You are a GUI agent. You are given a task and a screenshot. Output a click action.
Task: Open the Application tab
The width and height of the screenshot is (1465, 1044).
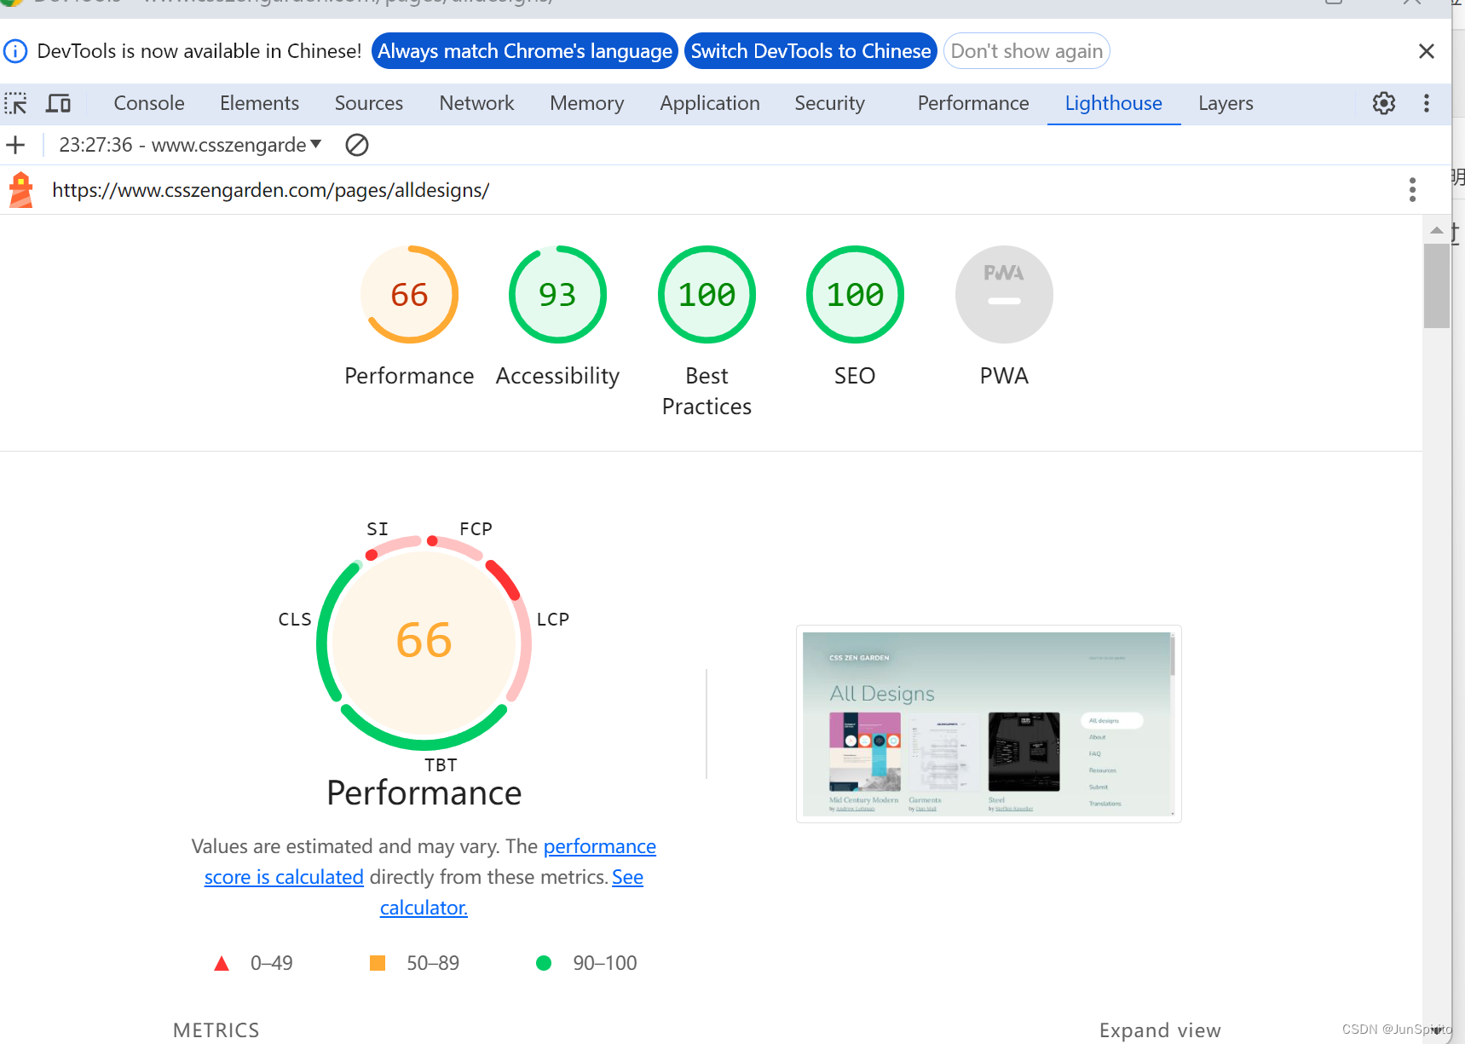(x=710, y=103)
